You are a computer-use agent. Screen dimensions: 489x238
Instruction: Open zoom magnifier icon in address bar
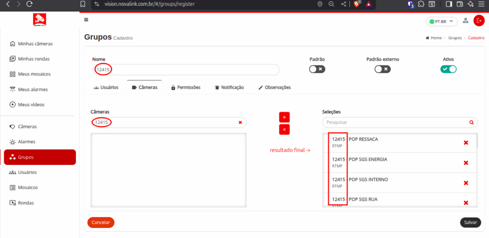tap(331, 4)
